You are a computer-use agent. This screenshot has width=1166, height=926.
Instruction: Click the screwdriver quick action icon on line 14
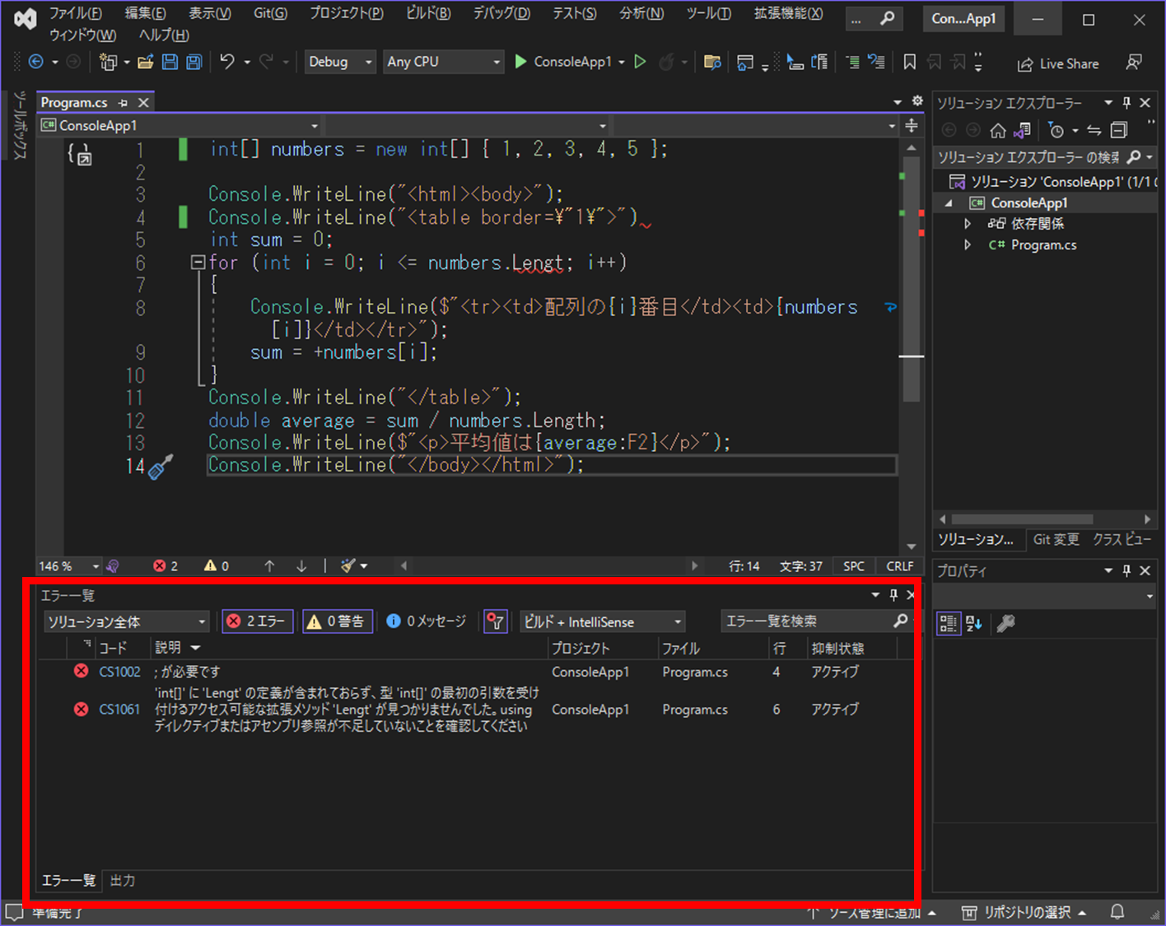(160, 467)
